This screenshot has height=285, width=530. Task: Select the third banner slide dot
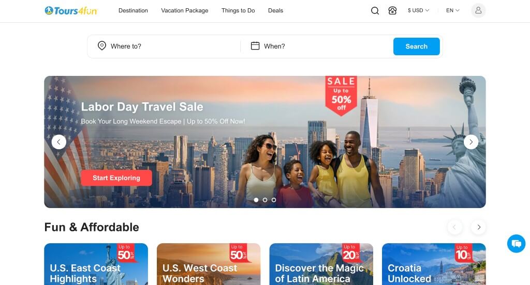tap(274, 200)
